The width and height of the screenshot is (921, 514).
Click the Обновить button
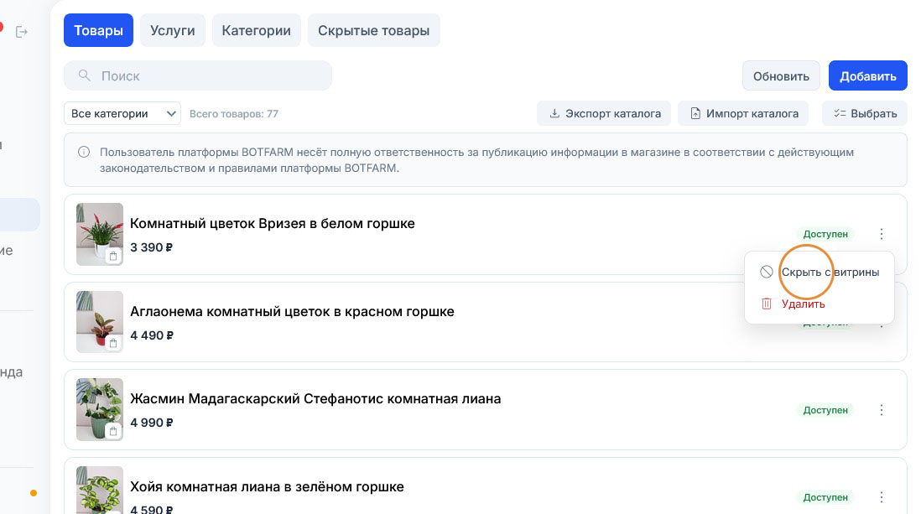781,75
